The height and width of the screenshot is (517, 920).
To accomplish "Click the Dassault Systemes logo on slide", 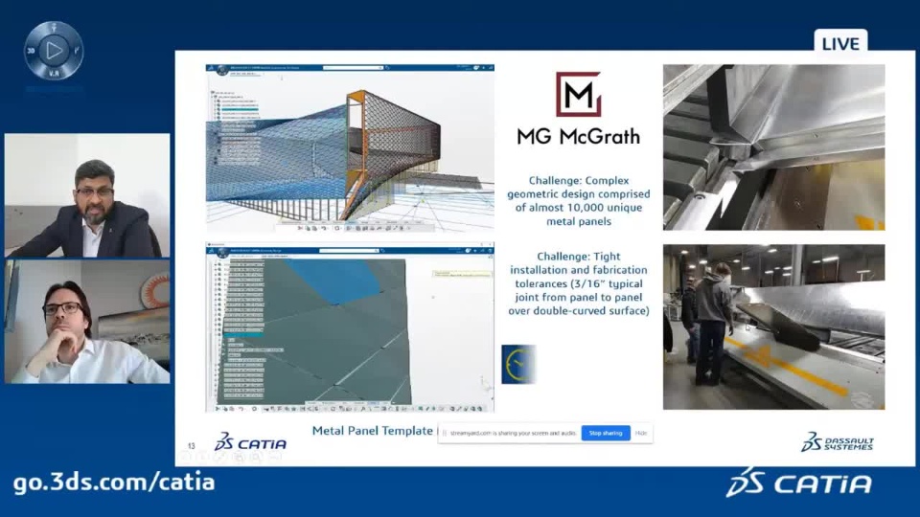I will [x=838, y=442].
